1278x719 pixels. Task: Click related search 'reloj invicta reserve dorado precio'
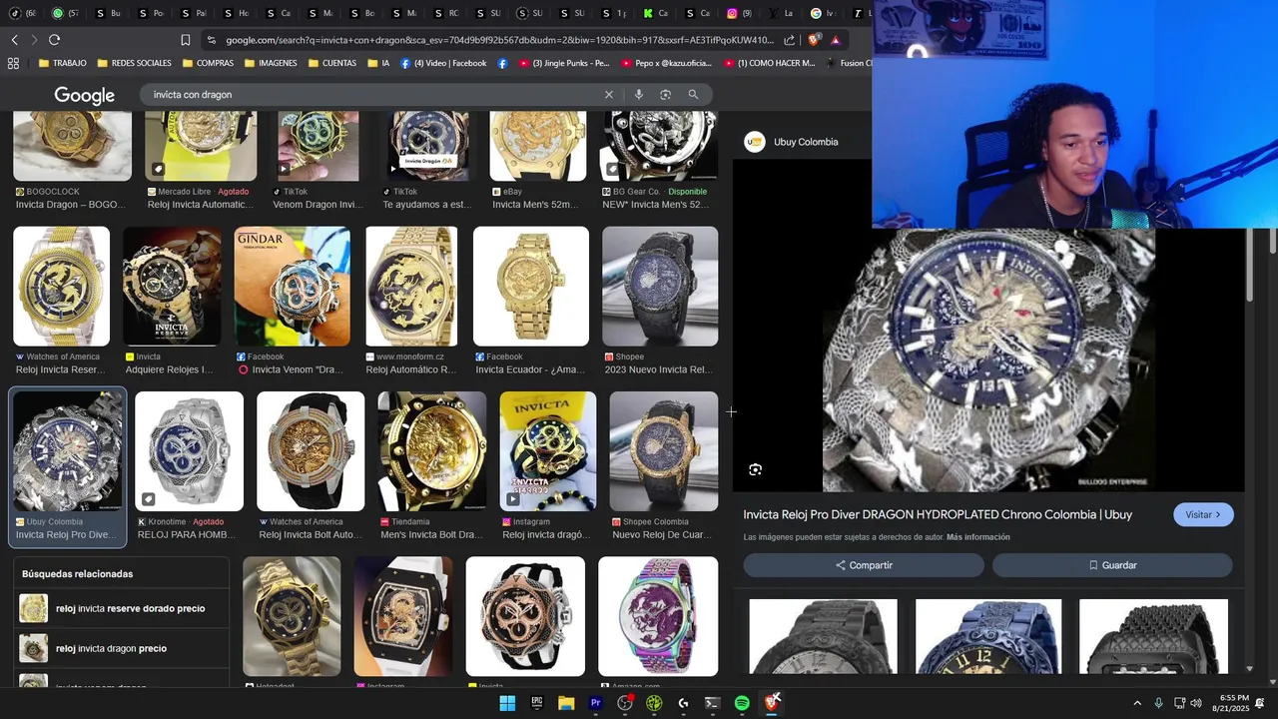pos(120,608)
